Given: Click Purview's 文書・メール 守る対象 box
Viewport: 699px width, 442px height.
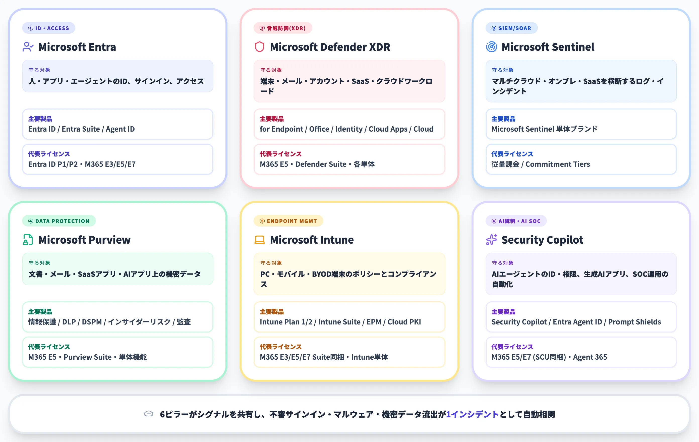Looking at the screenshot, I should (x=118, y=269).
